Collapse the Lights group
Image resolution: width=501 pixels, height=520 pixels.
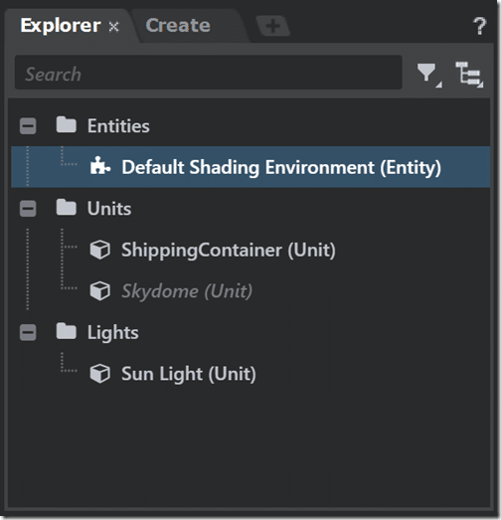tap(28, 333)
